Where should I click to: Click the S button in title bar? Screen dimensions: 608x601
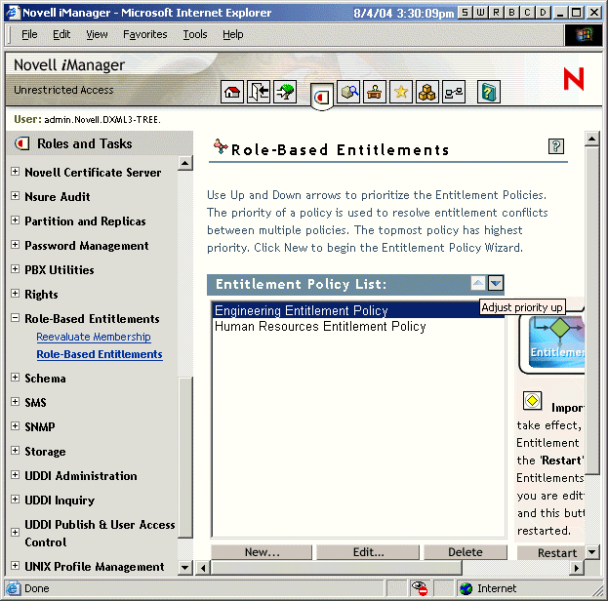point(465,13)
